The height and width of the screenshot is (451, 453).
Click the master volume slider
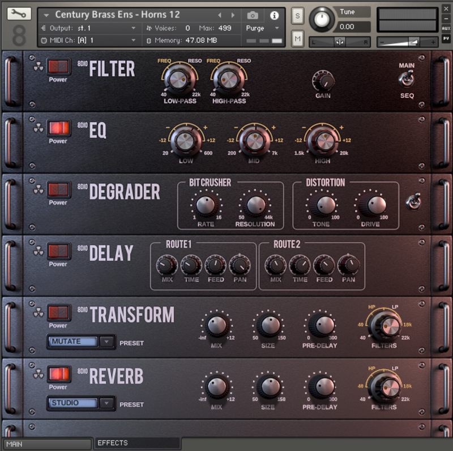407,42
